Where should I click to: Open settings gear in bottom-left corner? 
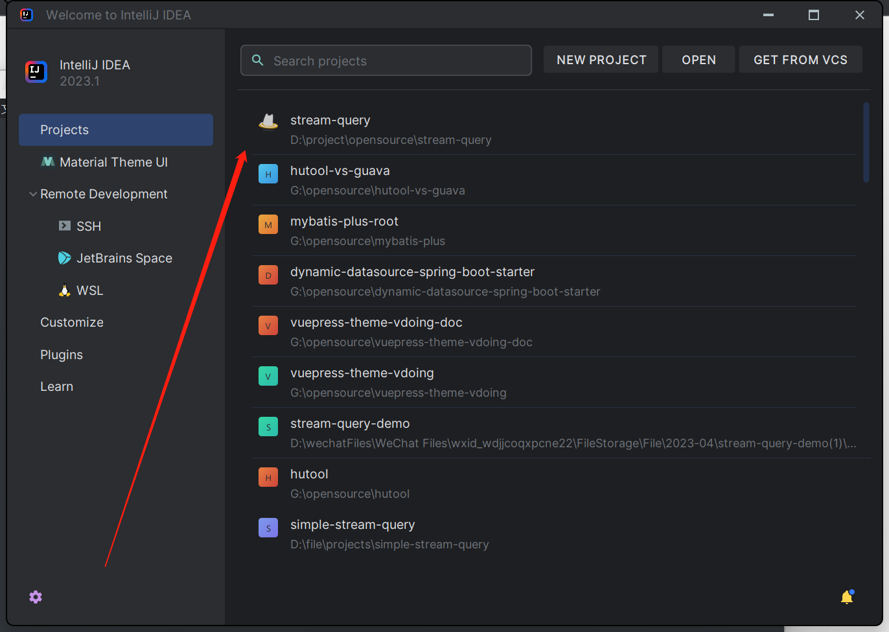pyautogui.click(x=36, y=597)
